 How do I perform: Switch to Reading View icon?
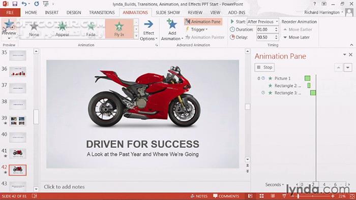click(x=273, y=196)
